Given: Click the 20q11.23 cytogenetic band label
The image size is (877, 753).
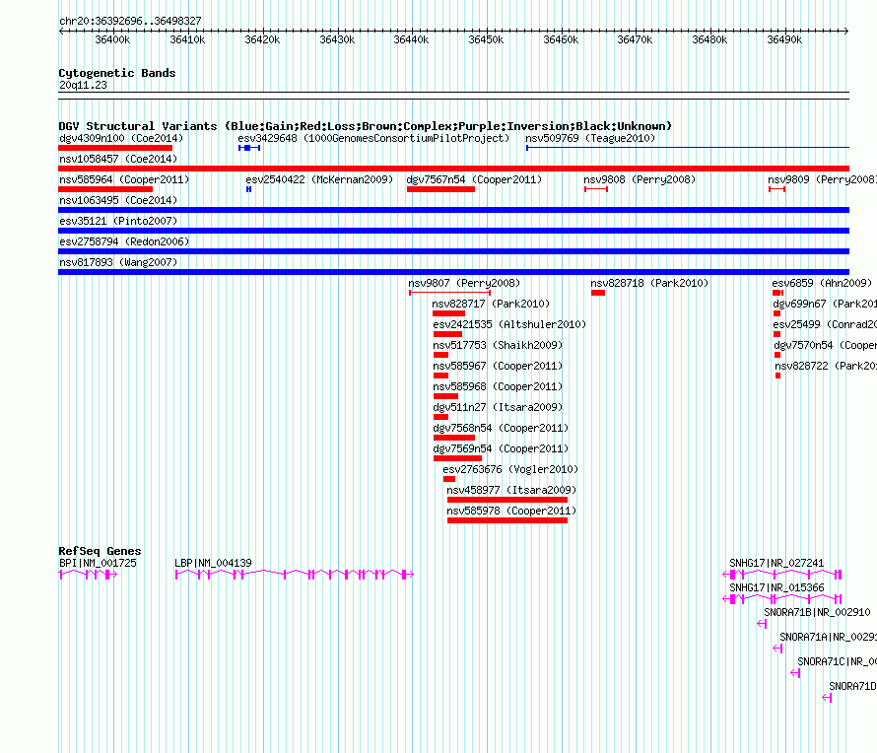Looking at the screenshot, I should (84, 85).
